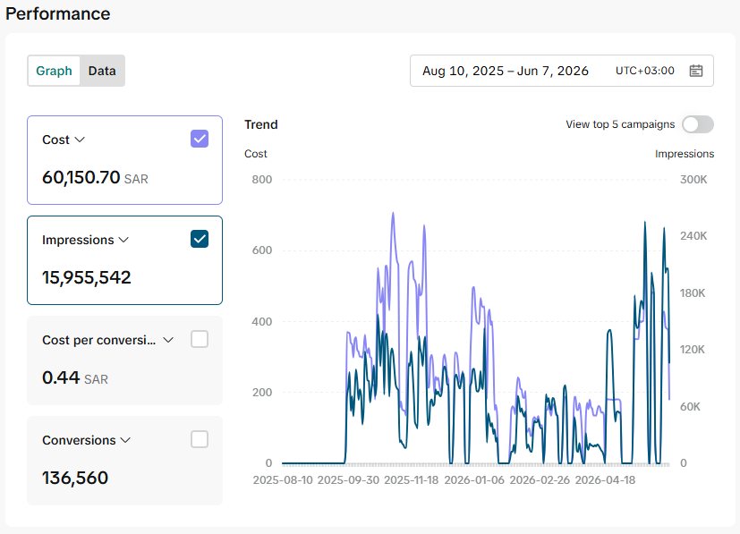Click the Trend chart heading
This screenshot has height=534, width=740.
261,124
